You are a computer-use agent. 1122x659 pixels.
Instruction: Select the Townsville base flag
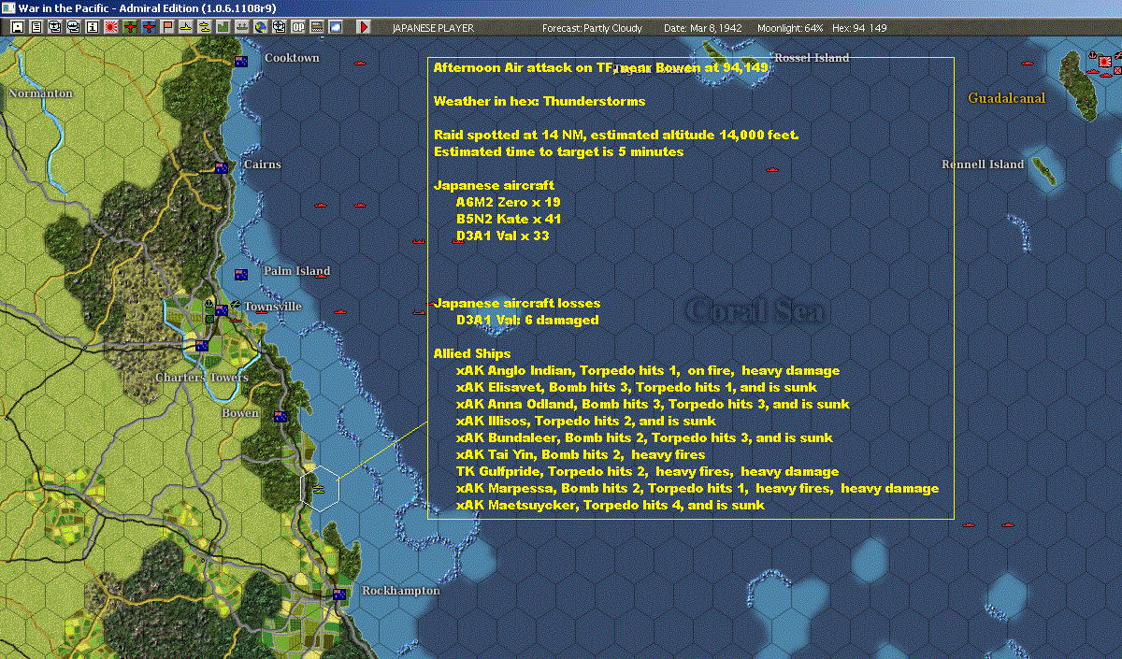[x=222, y=310]
